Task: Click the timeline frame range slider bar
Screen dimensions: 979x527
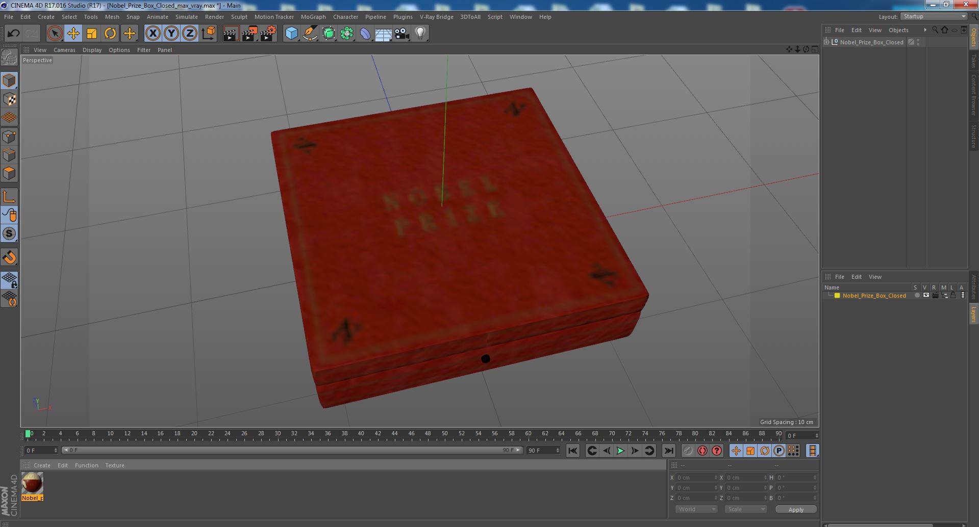Action: 292,450
